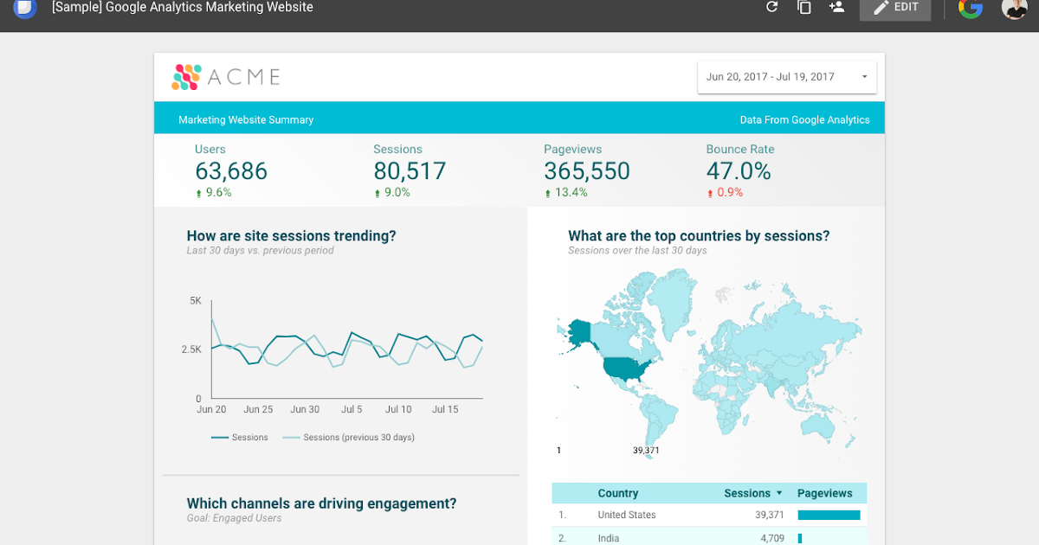This screenshot has width=1039, height=545.
Task: Select India in the country table
Action: coord(609,537)
